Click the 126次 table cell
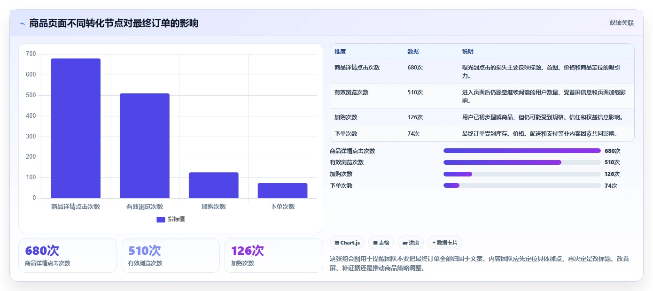Image resolution: width=653 pixels, height=291 pixels. coord(415,117)
